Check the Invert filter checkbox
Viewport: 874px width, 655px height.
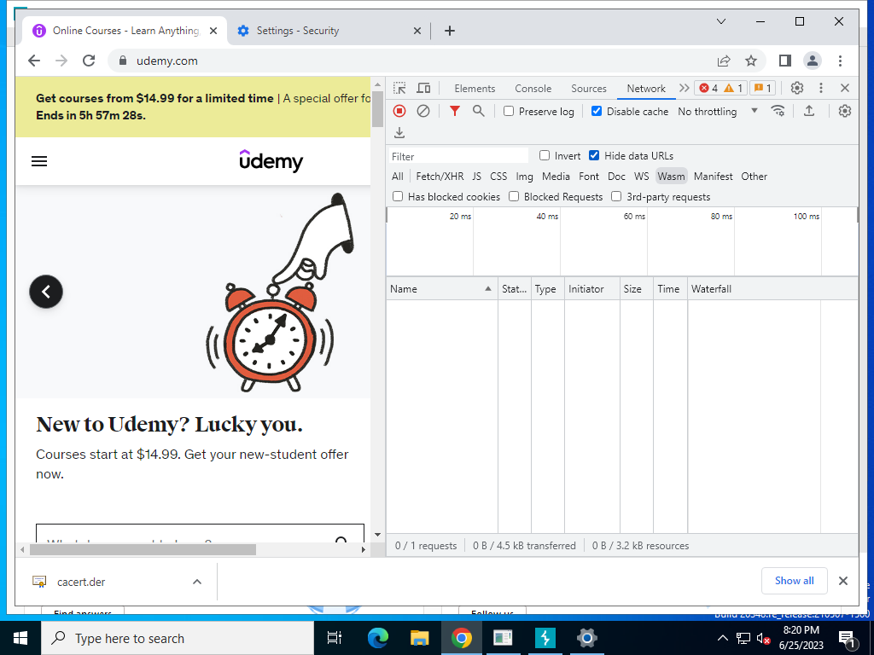click(x=545, y=155)
